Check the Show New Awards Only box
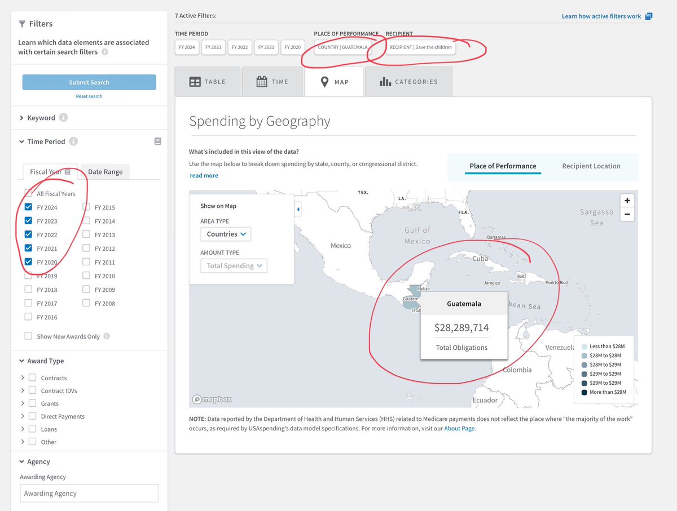Screen dimensions: 677x511 [x=28, y=336]
